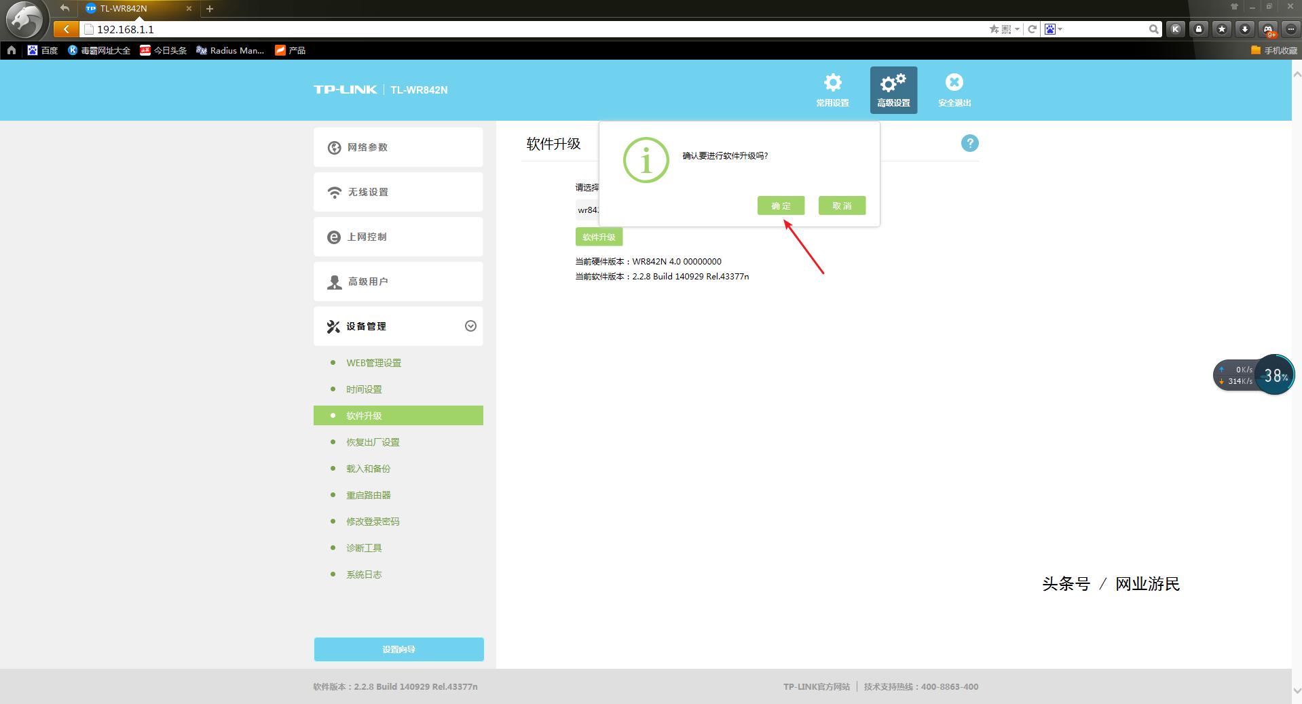This screenshot has height=704, width=1302.
Task: Click the green info icon in the dialog
Action: (646, 160)
